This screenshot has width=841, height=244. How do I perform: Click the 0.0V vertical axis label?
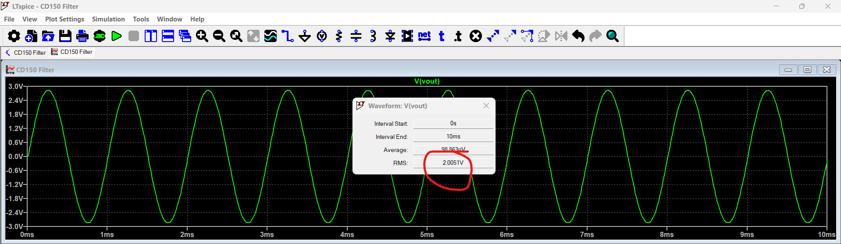pos(16,156)
